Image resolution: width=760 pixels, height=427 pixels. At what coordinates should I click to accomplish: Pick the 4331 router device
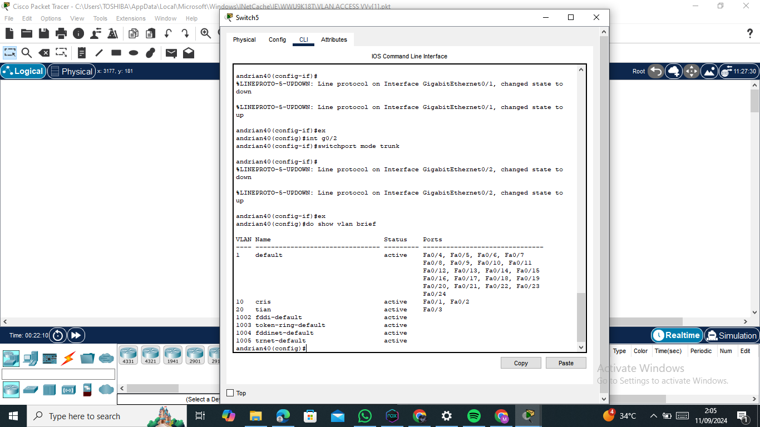click(x=128, y=355)
